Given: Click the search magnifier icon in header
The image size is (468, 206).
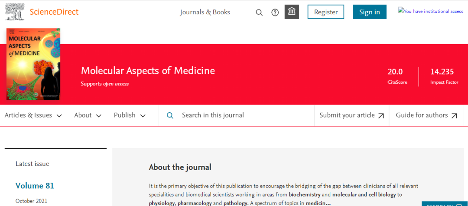Looking at the screenshot, I should 259,12.
